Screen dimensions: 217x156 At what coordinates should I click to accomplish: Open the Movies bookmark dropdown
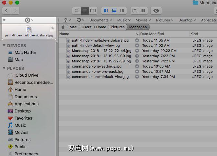[143, 20]
